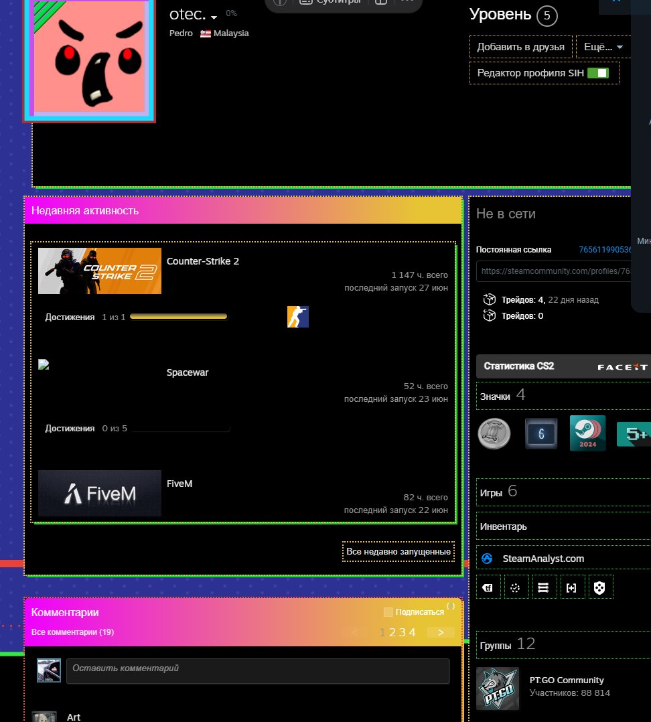Open the Значки 4 badges link
The height and width of the screenshot is (722, 651).
tap(502, 395)
